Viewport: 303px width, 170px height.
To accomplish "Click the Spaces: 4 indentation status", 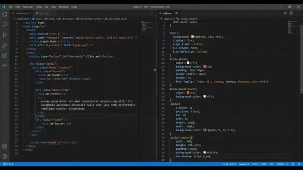I will pyautogui.click(x=244, y=164).
